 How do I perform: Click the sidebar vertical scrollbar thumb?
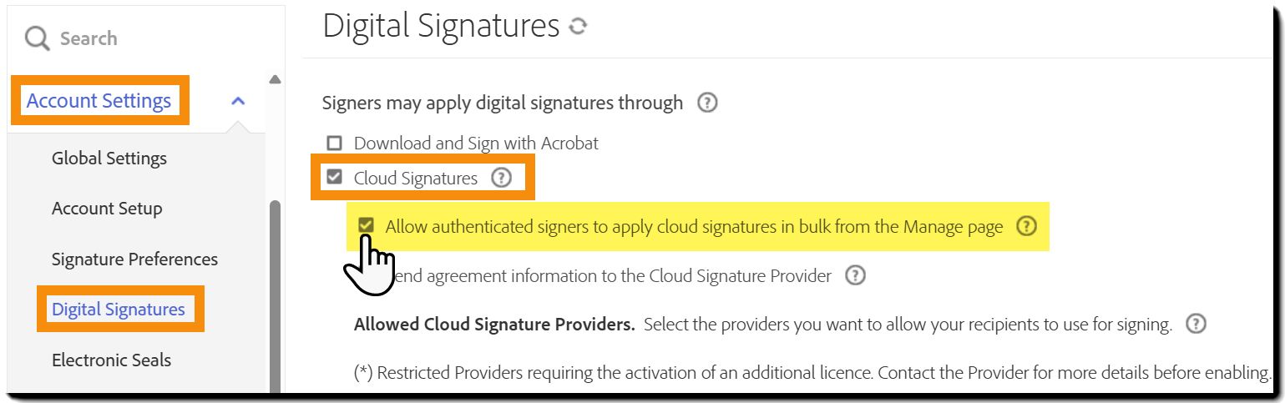coord(275,292)
